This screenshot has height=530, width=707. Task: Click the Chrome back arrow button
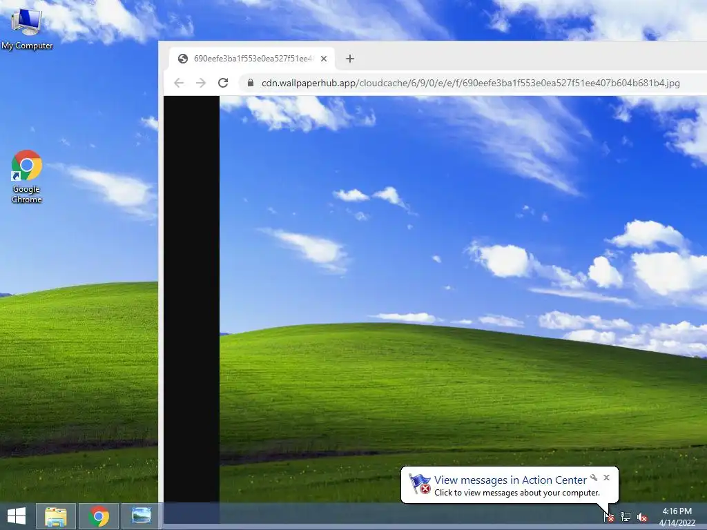pos(179,83)
